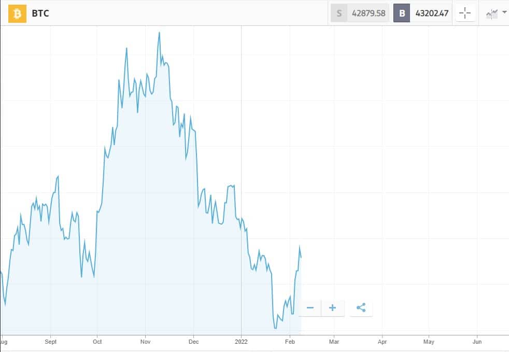Click the dark B buy icon
Viewport: 509px width, 352px height.
point(402,13)
